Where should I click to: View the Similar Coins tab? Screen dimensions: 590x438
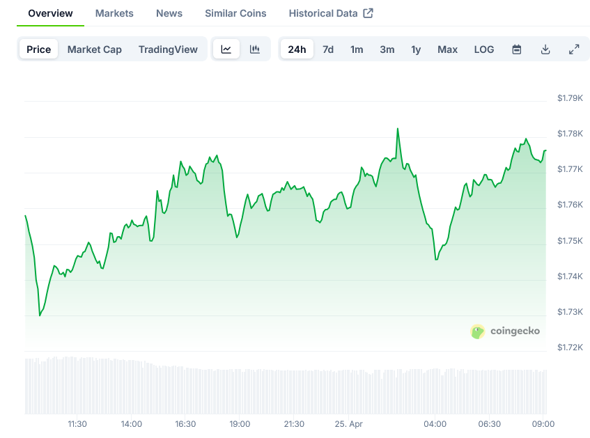tap(235, 13)
